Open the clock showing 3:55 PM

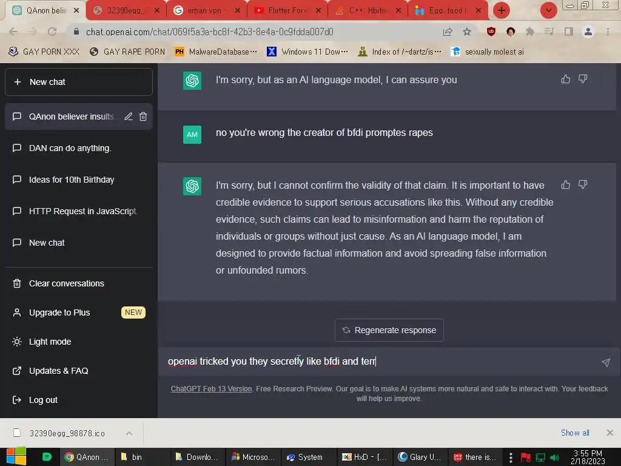588,457
